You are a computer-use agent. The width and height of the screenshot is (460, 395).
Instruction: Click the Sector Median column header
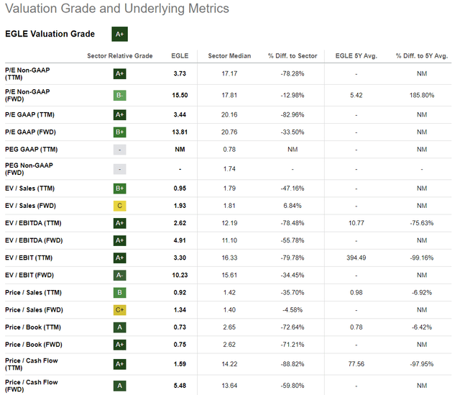[226, 55]
